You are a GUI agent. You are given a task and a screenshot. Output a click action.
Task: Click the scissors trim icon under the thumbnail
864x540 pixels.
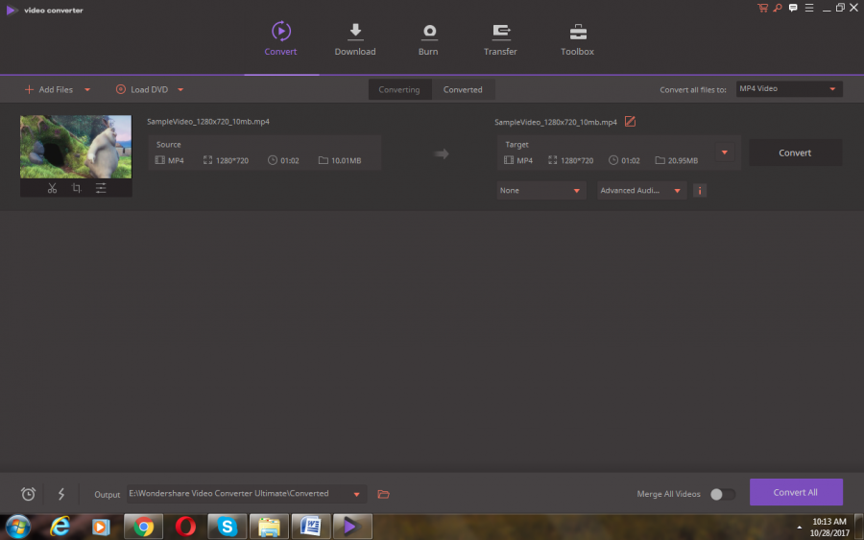click(x=52, y=188)
